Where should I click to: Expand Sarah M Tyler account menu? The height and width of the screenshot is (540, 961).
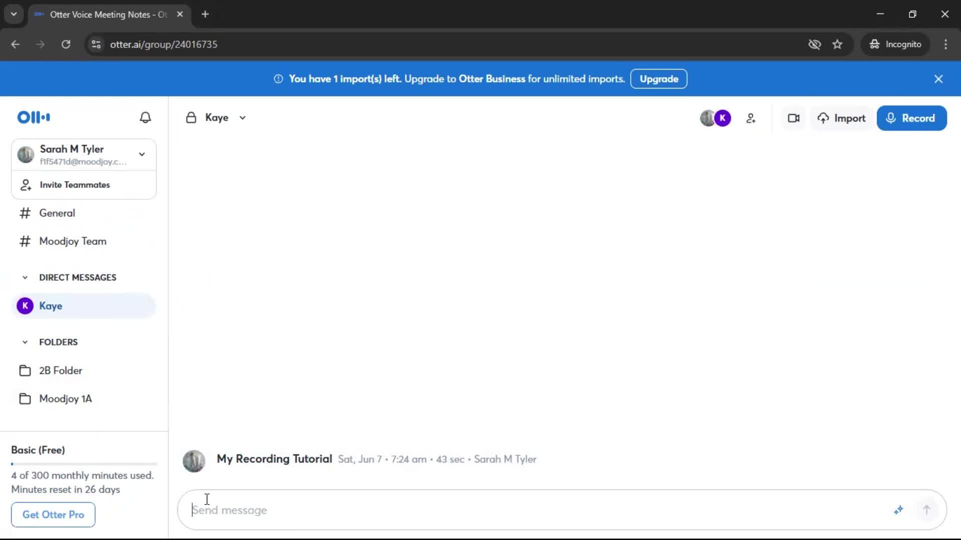(x=142, y=154)
